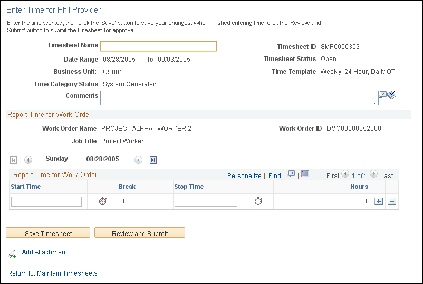The width and height of the screenshot is (423, 284).
Task: Download grid to spreadsheet icon
Action: [305, 174]
